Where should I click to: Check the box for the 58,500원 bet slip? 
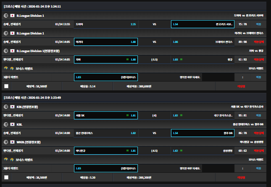[x=6, y=86]
